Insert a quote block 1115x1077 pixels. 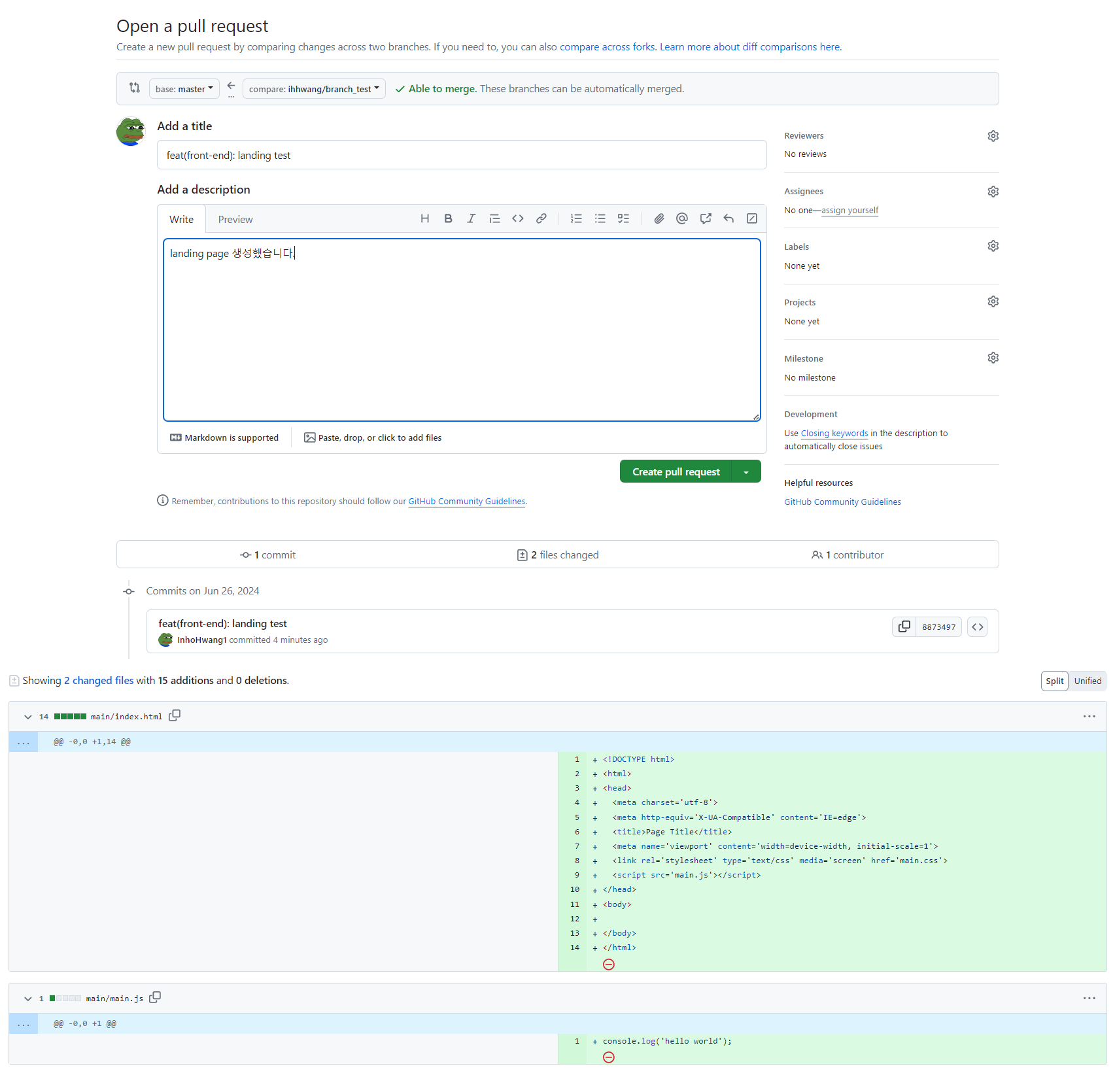tap(494, 218)
